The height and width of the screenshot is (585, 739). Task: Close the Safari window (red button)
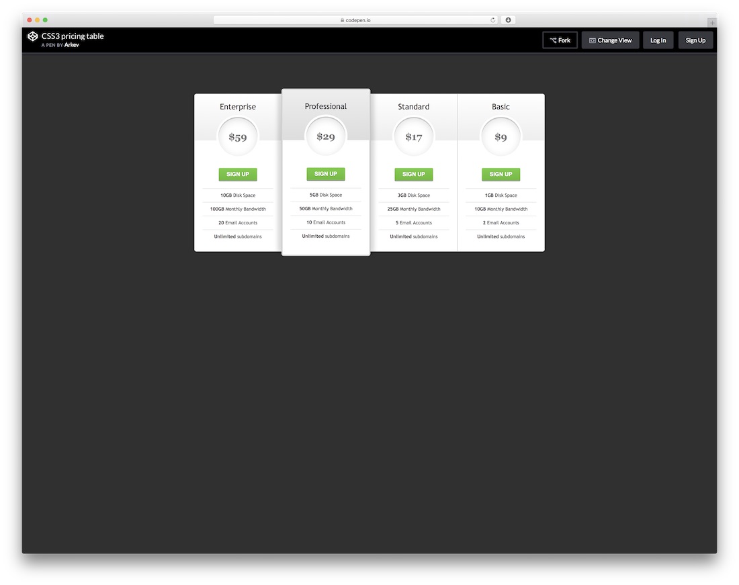click(x=30, y=19)
